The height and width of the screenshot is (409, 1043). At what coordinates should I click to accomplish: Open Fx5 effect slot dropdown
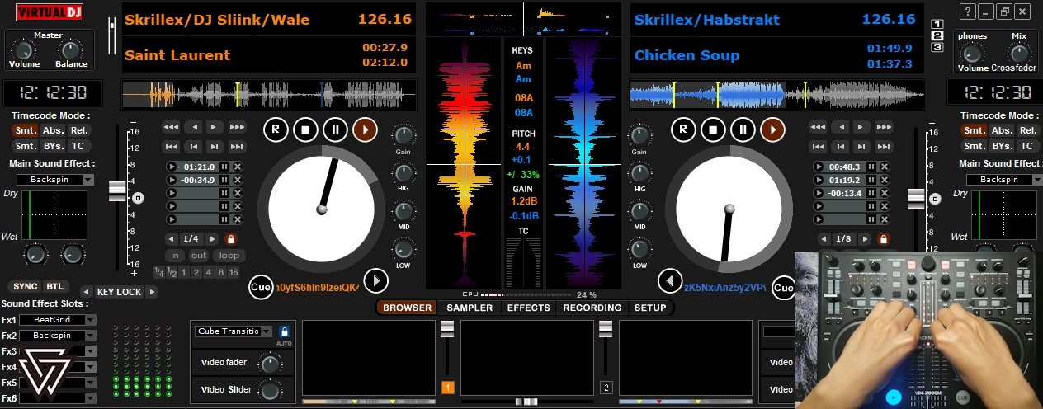[90, 383]
